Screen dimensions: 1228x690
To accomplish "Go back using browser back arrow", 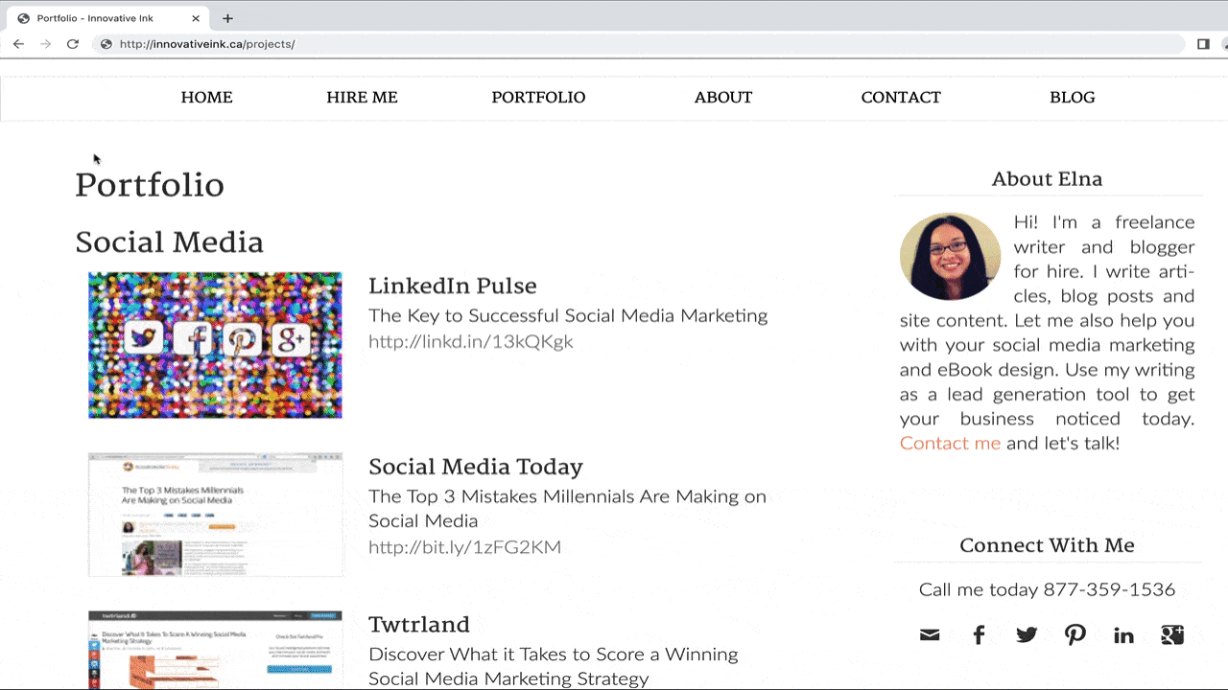I will (18, 44).
